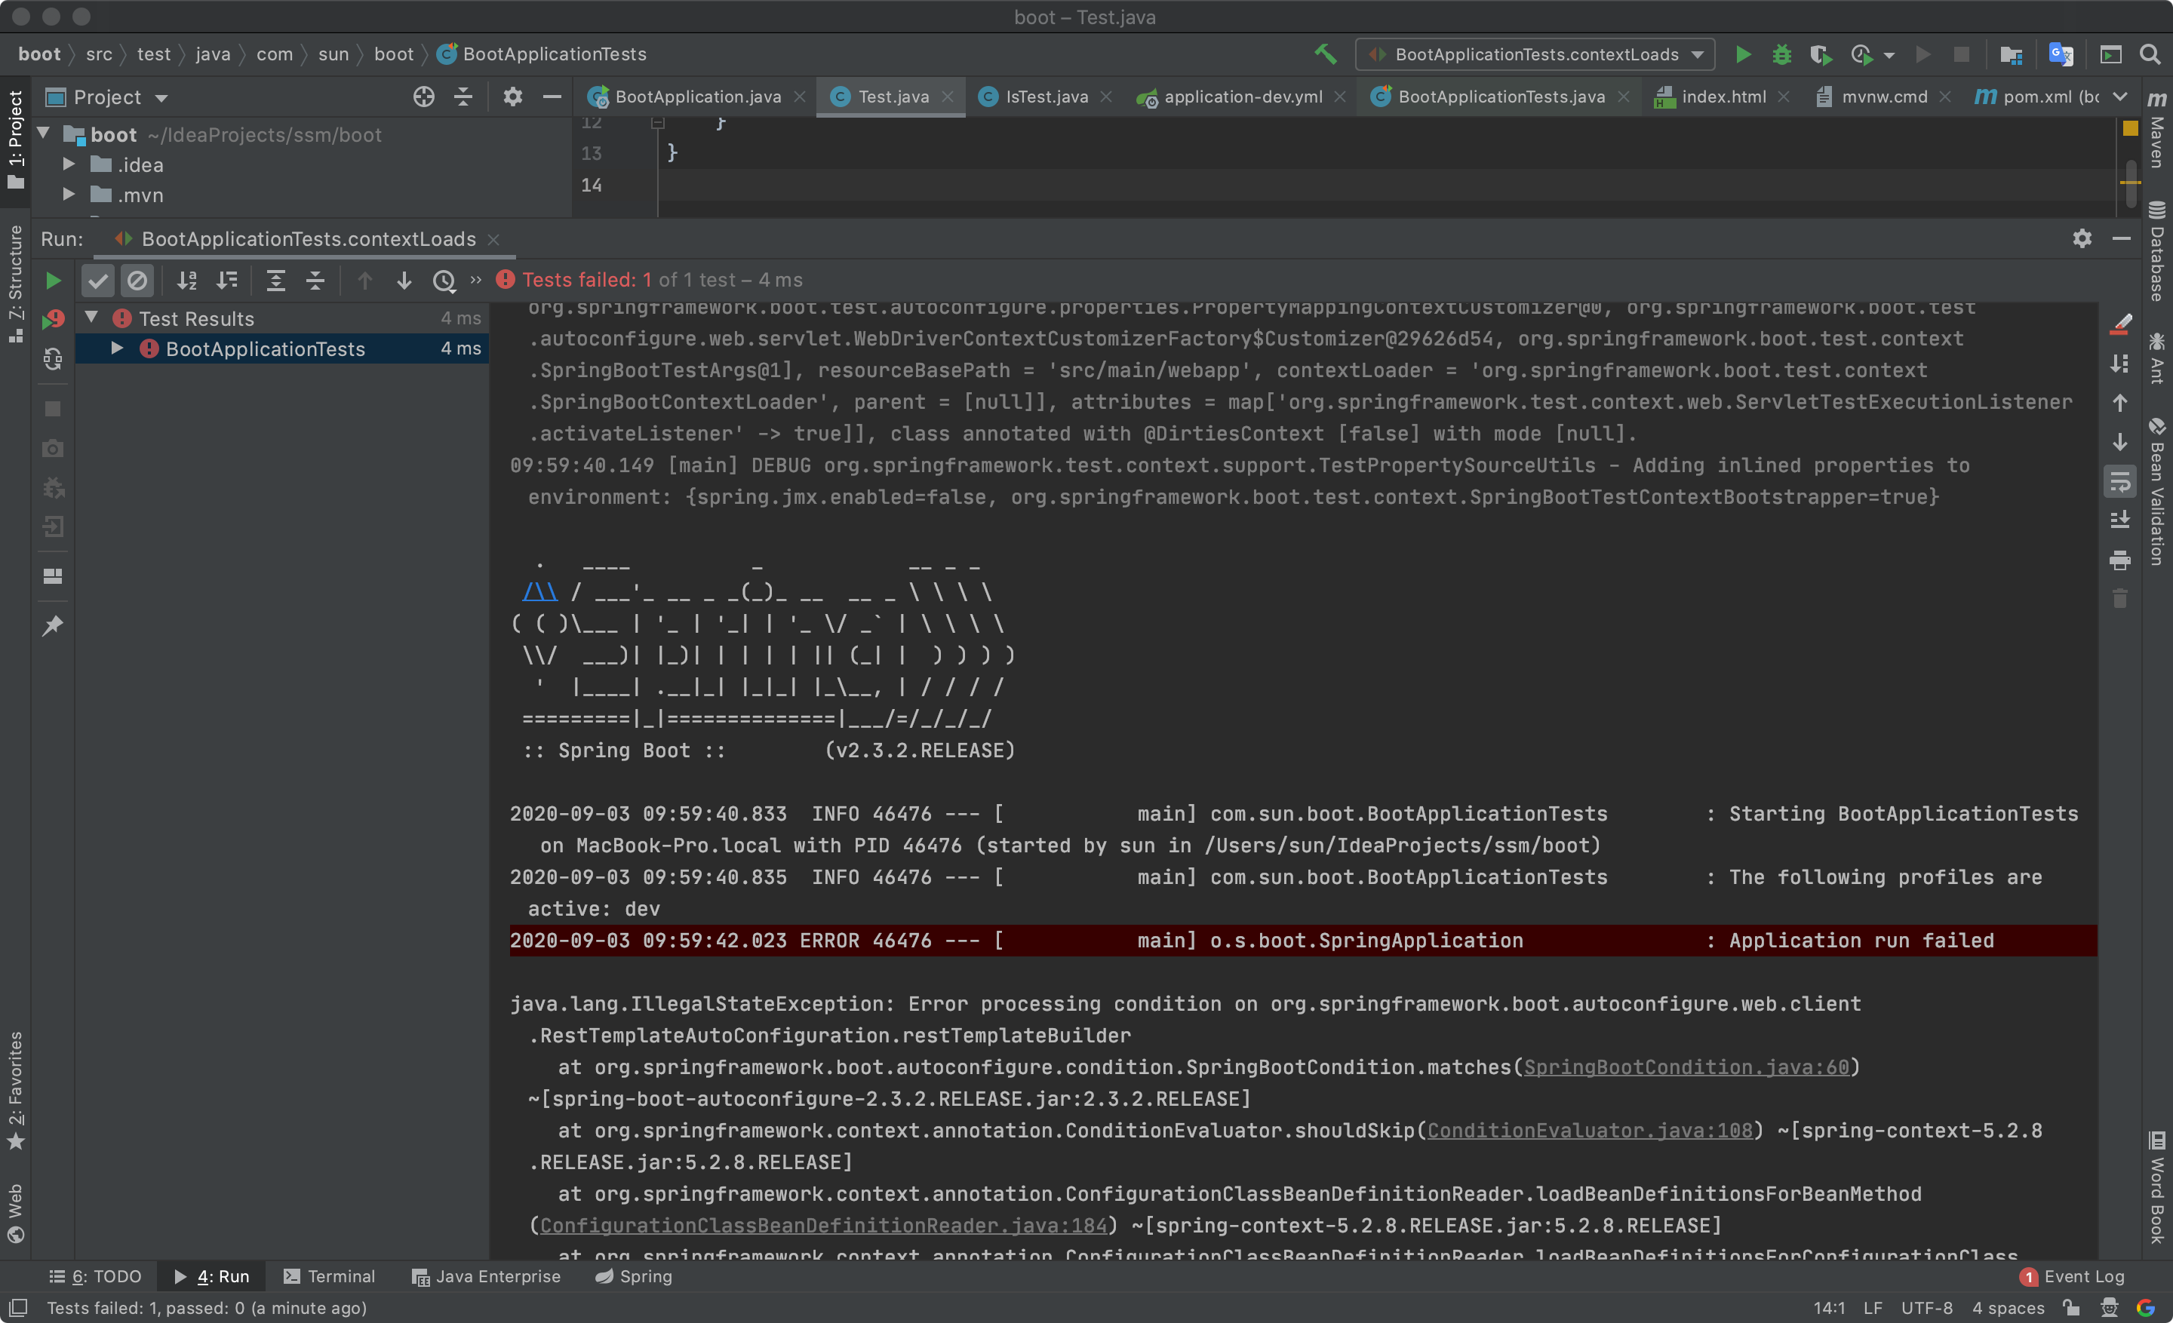
Task: Run with coverage icon in toolbar
Action: click(1821, 54)
